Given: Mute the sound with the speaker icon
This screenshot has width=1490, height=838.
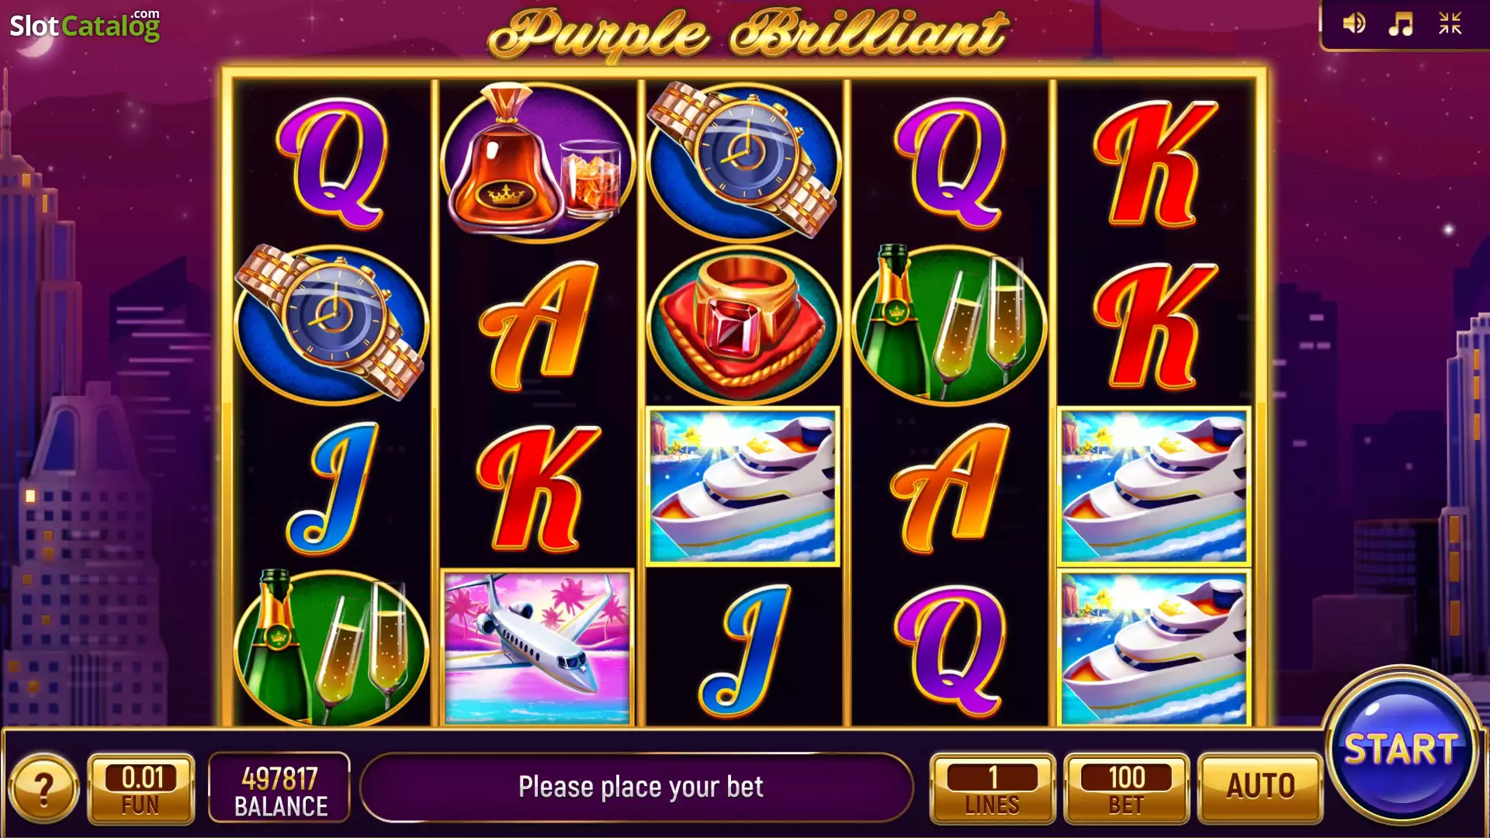Looking at the screenshot, I should click(1354, 24).
